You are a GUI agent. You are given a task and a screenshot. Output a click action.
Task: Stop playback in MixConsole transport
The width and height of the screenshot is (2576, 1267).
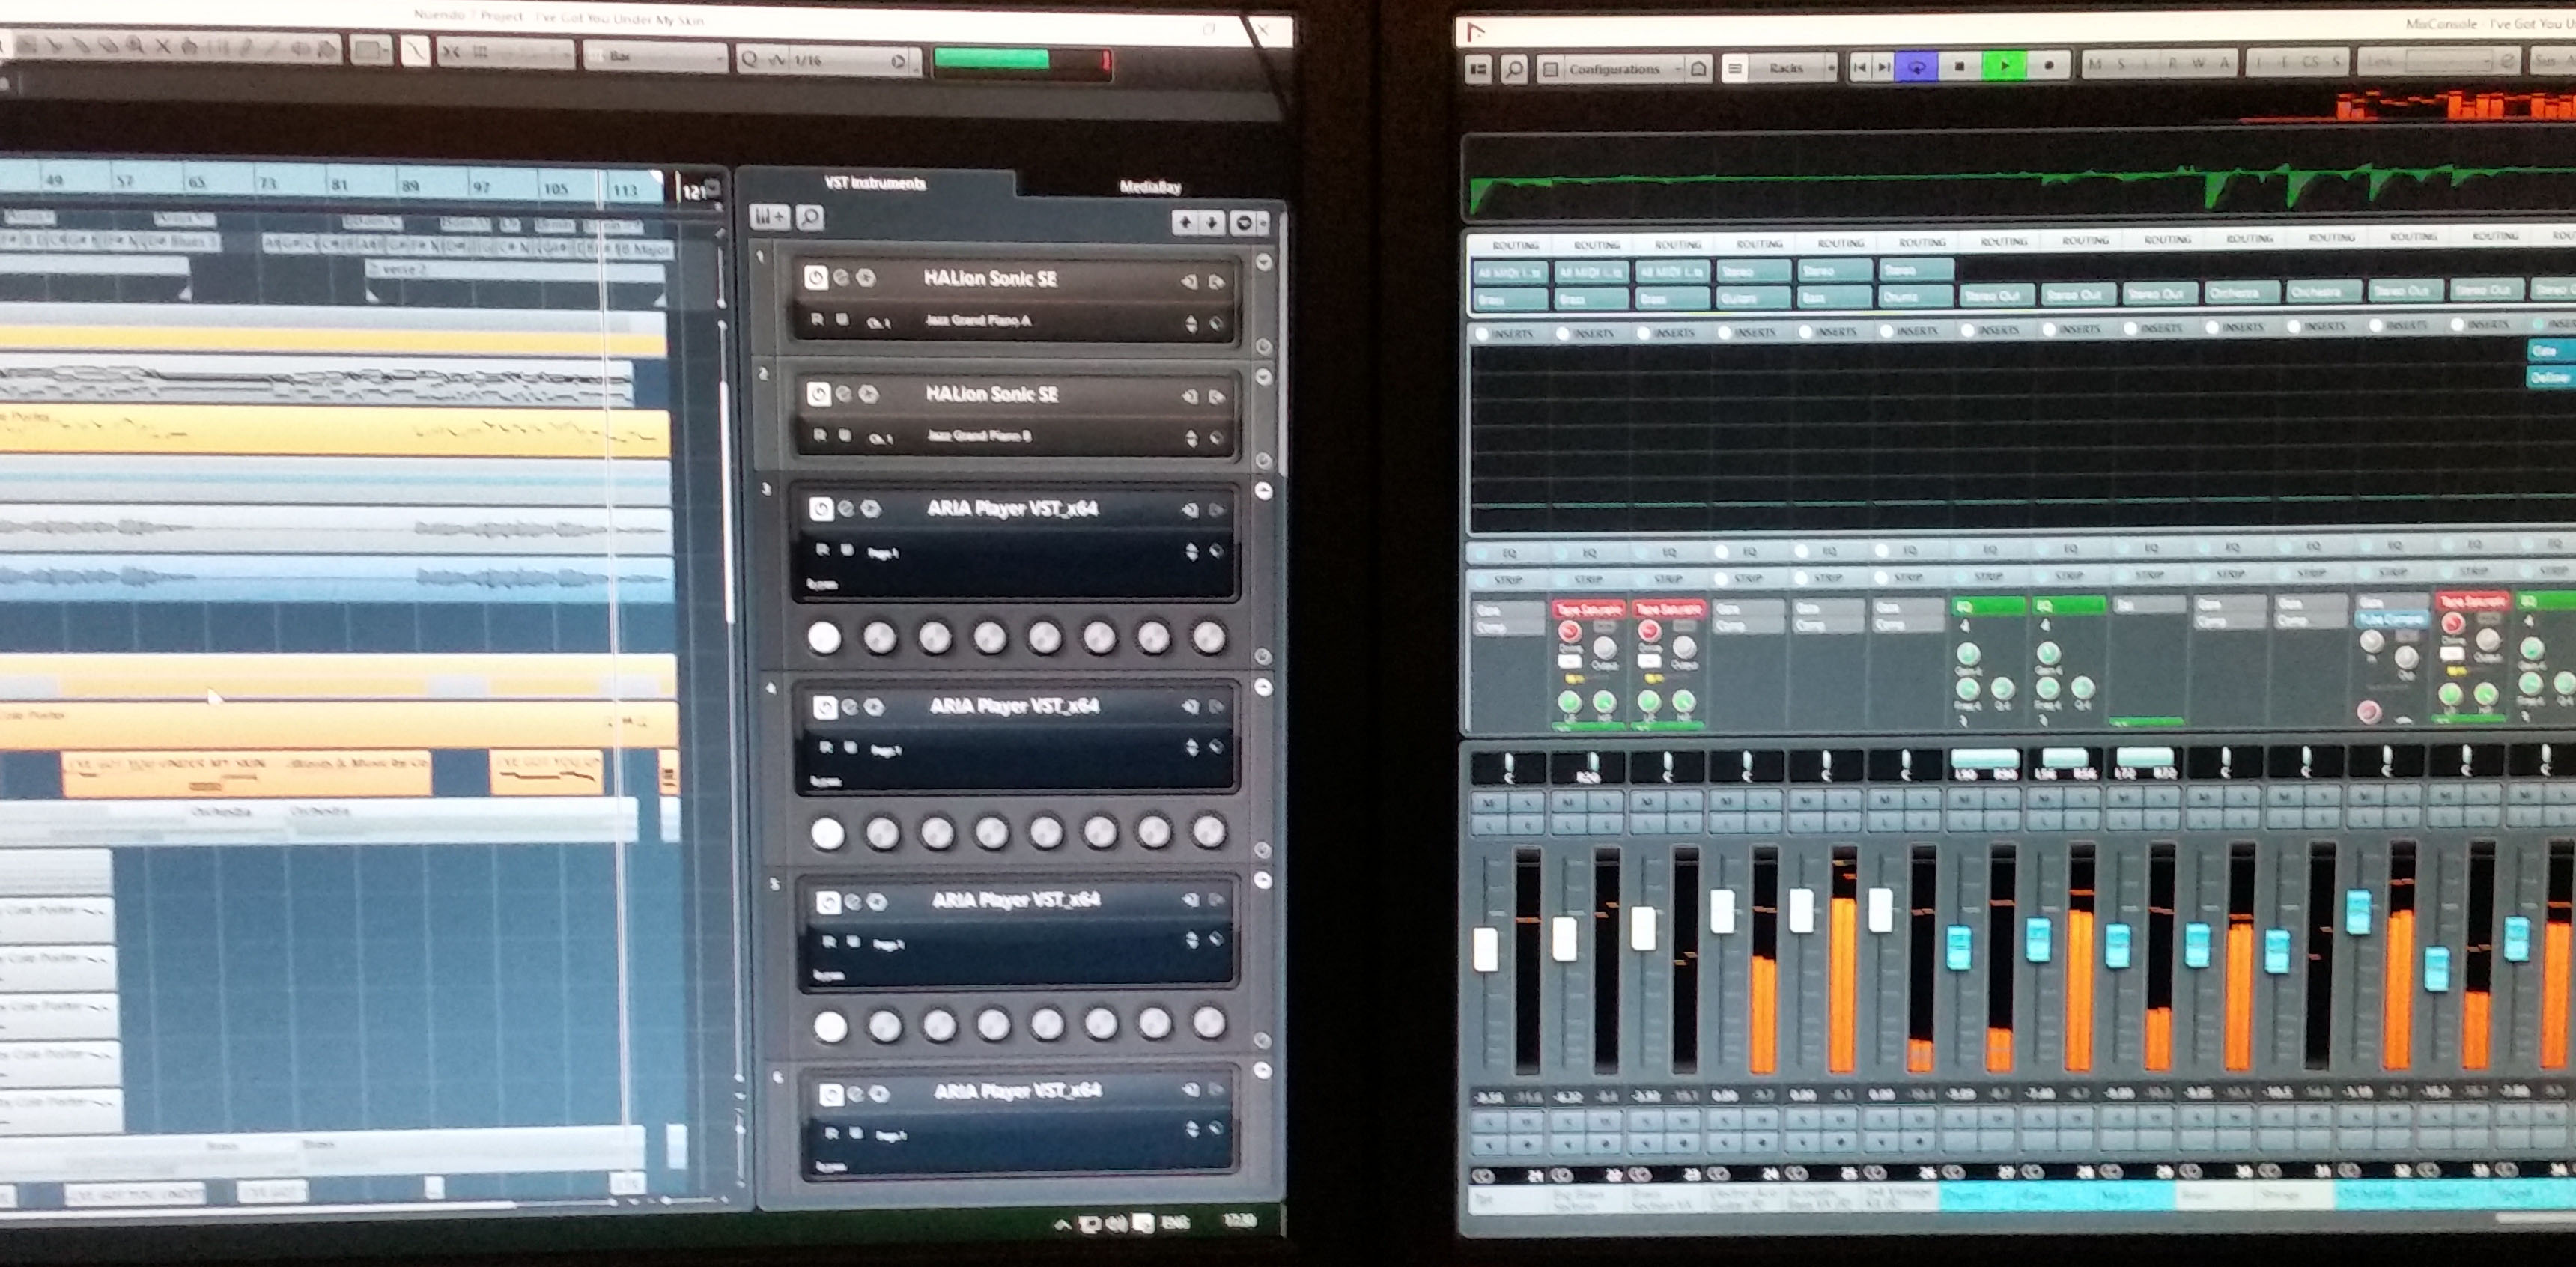[x=1960, y=66]
